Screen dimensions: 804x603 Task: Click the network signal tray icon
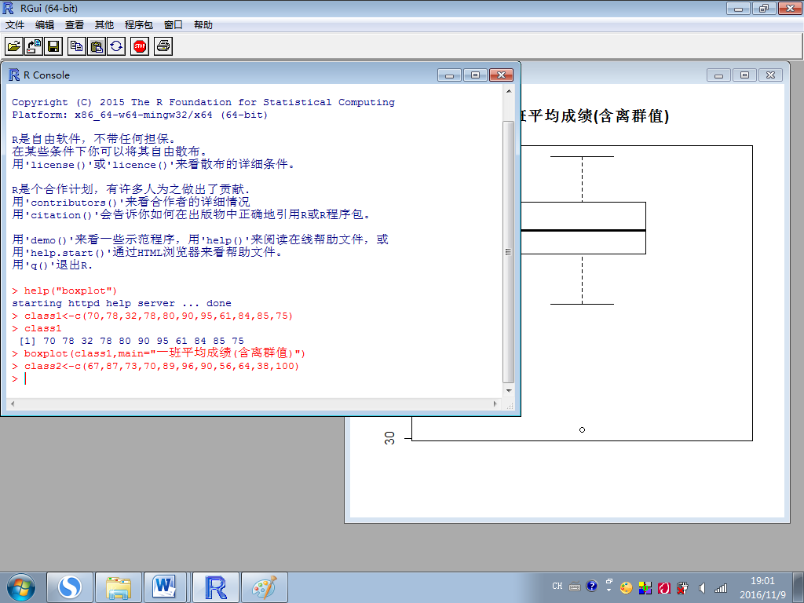point(721,588)
